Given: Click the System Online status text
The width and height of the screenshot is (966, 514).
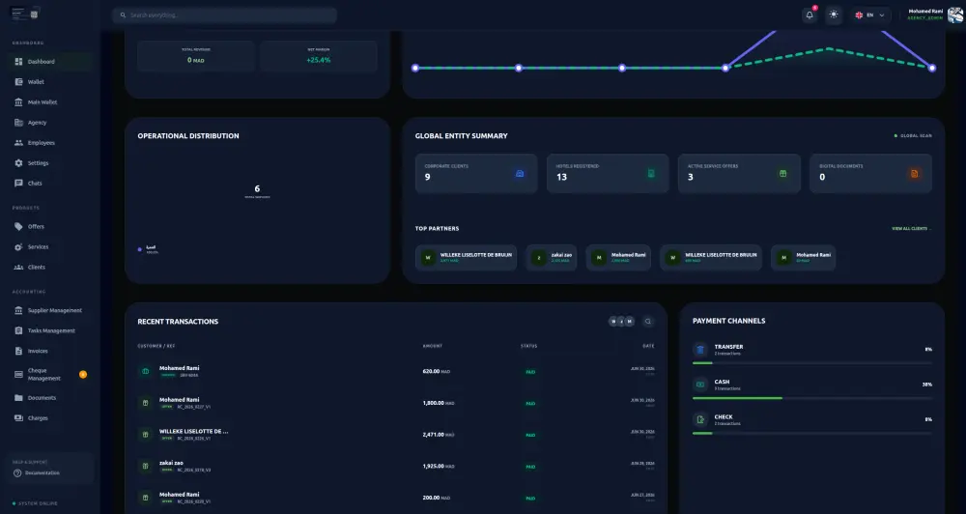Looking at the screenshot, I should 38,503.
